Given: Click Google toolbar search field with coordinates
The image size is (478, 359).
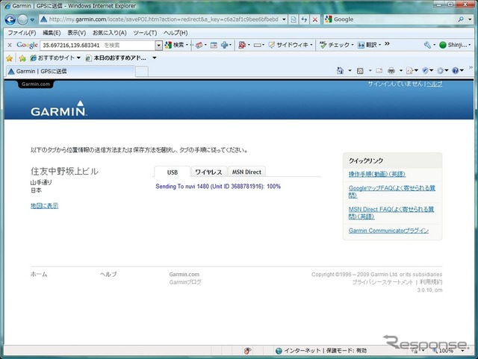Looking at the screenshot, I should pos(98,45).
